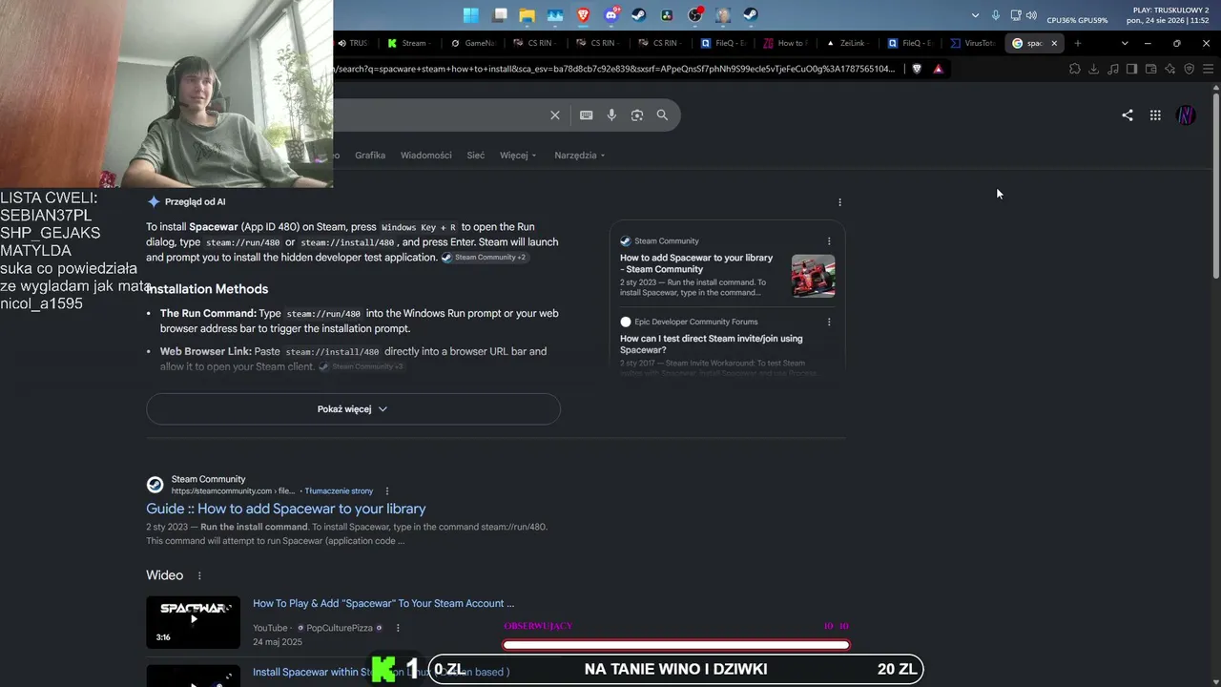Open options for PopCulturePizza video result

pos(398,628)
